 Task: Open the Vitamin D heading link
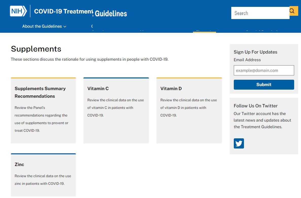[x=171, y=89]
